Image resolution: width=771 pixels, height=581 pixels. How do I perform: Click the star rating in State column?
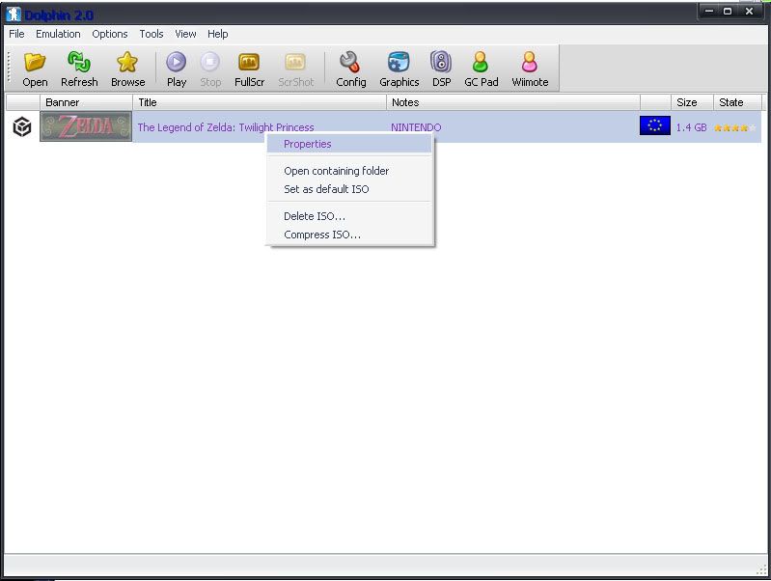pos(734,128)
